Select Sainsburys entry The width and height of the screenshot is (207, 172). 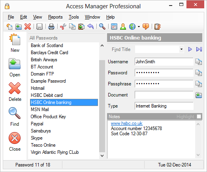point(64,131)
